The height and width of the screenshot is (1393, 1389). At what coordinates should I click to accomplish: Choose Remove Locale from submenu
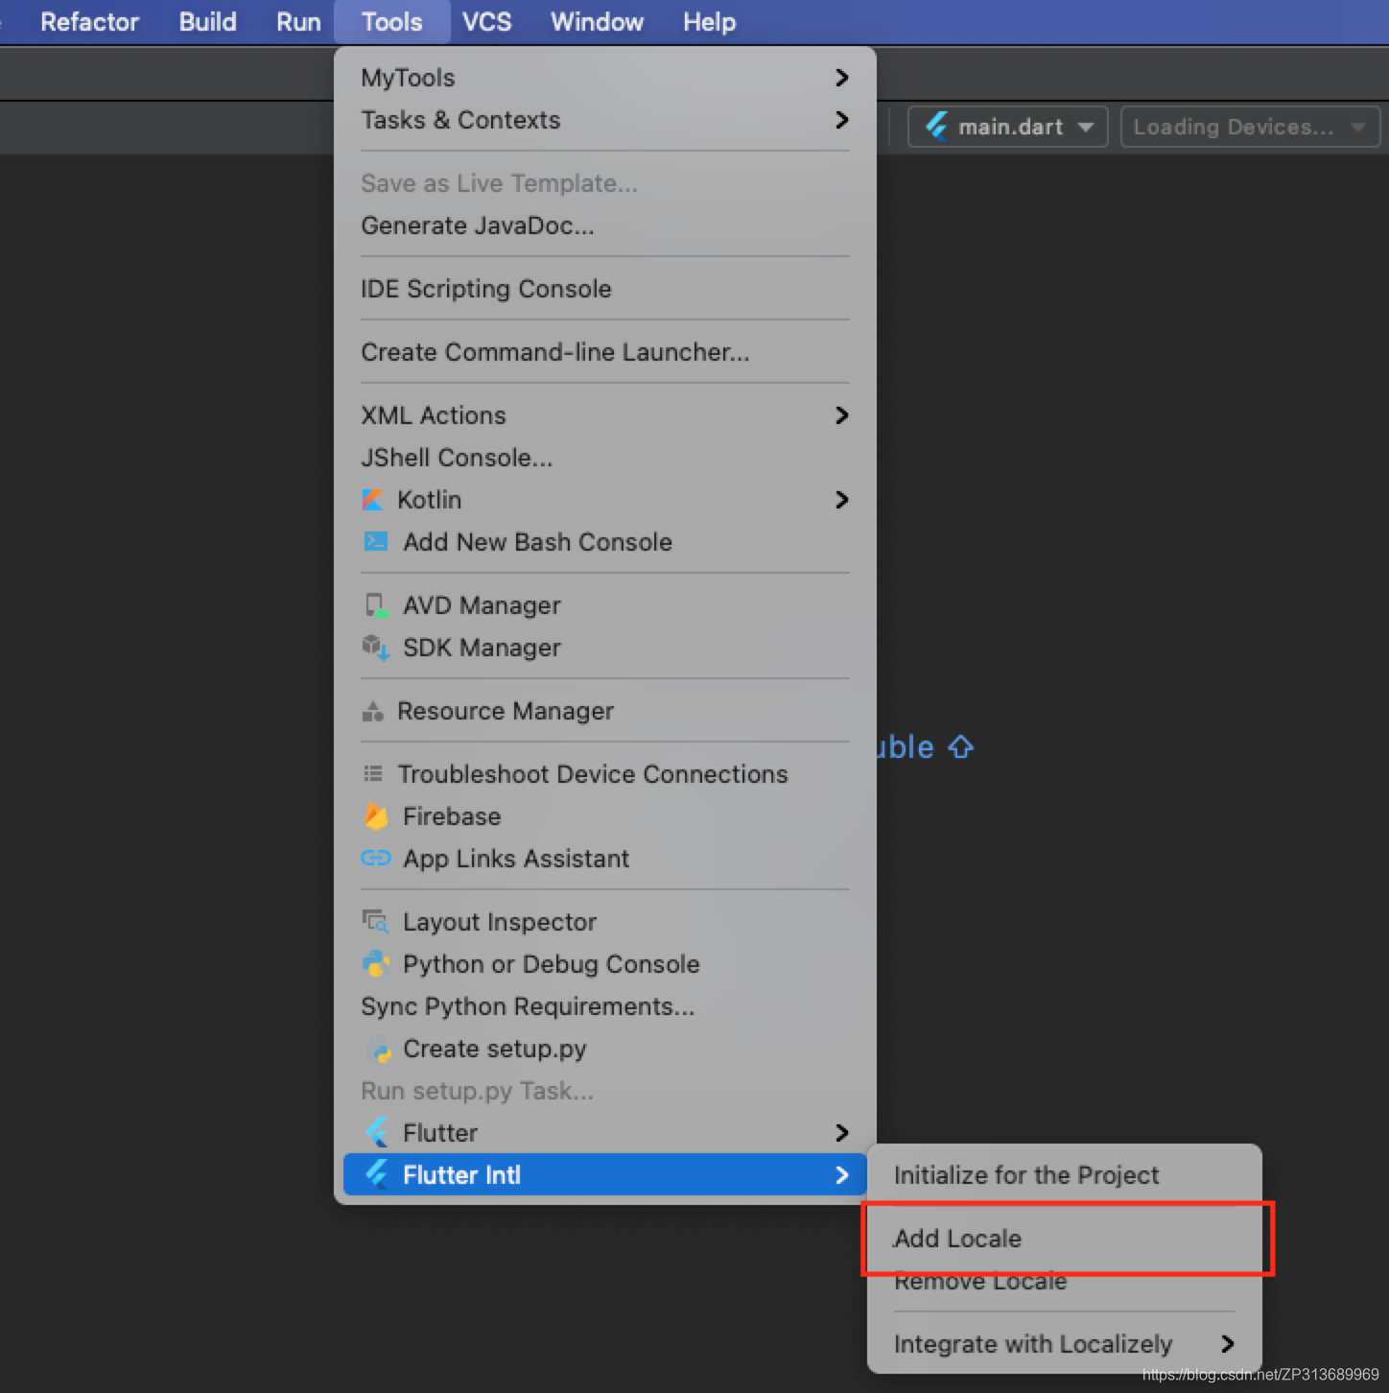tap(1065, 1281)
